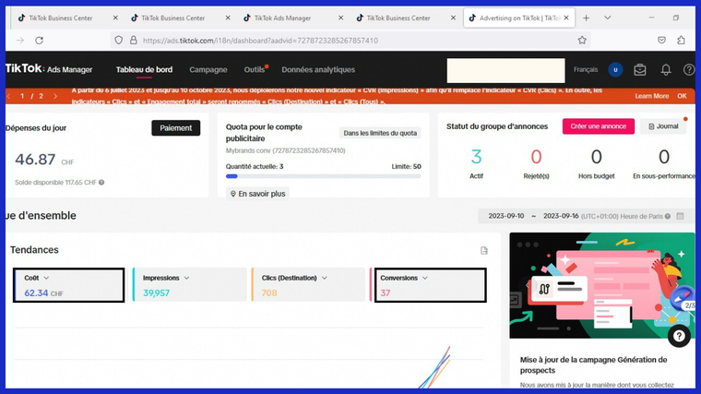
Task: Click the Rejeté(s) count 0
Action: pyautogui.click(x=536, y=157)
